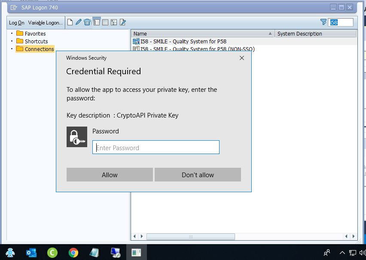Screen dimensions: 366x260
Task: Click the network icon in system tray
Action: [x=352, y=253]
